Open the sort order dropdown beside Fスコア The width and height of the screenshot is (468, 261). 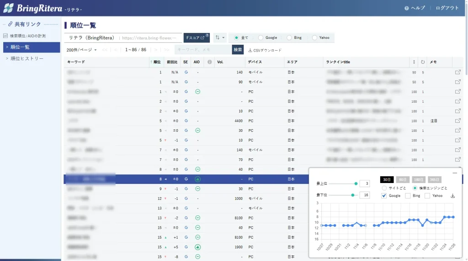coord(220,38)
